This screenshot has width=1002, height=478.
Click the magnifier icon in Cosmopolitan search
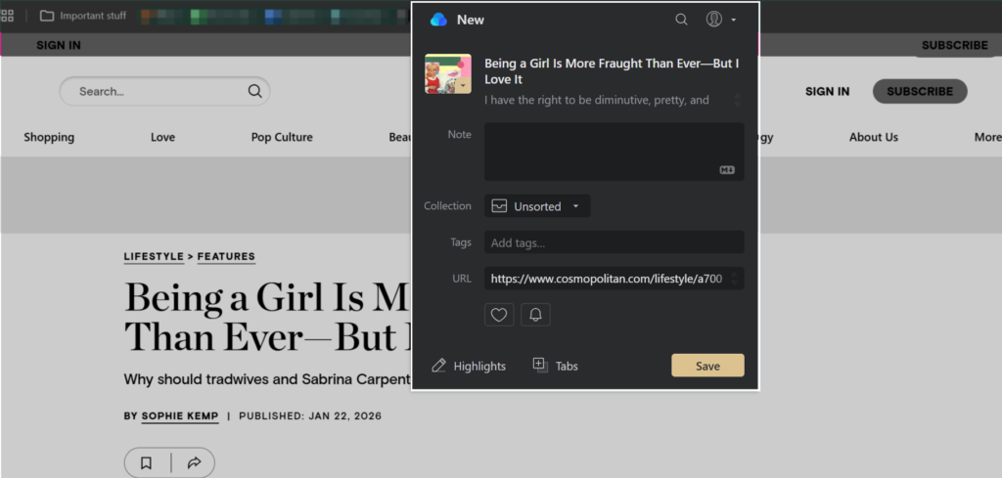coord(254,91)
